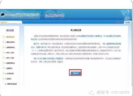The height and width of the screenshot is (96, 133).
Task: Select step 6 选择报考的专业
Action: tap(10, 63)
